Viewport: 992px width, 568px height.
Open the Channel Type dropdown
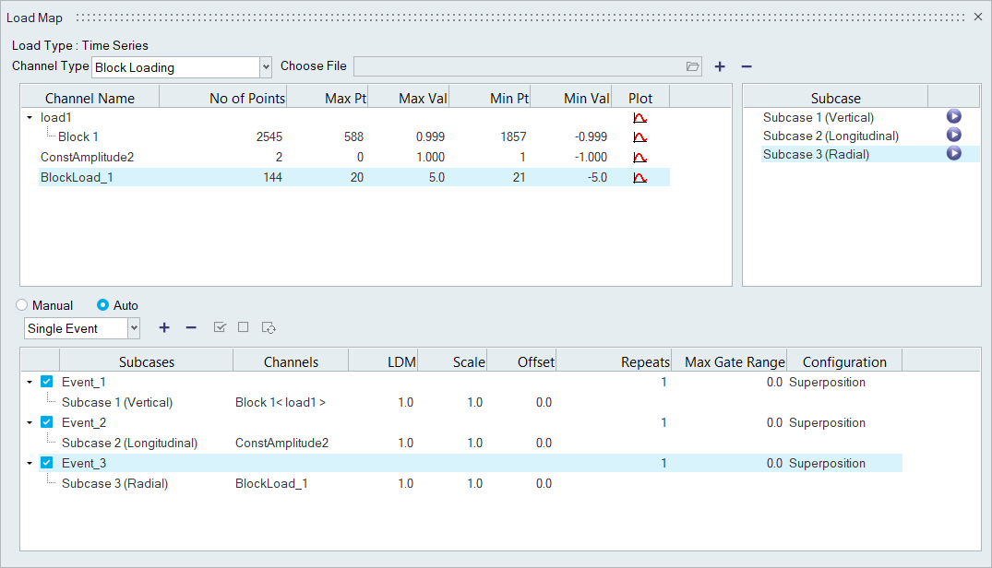coord(266,66)
